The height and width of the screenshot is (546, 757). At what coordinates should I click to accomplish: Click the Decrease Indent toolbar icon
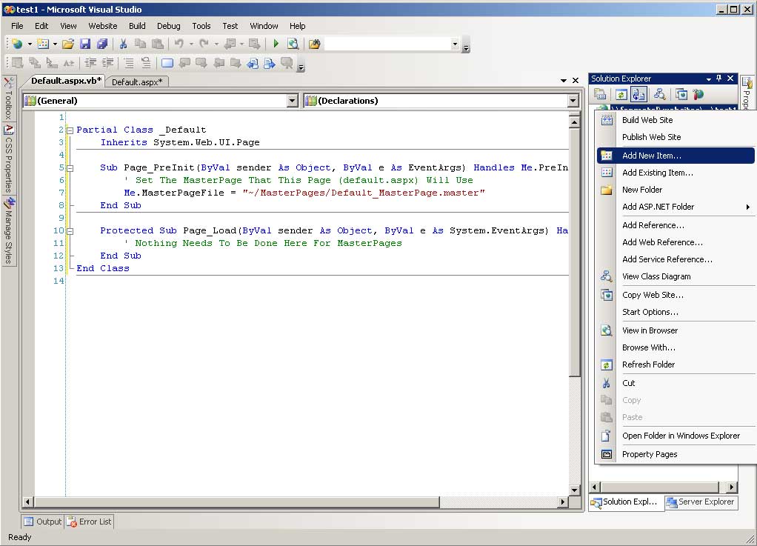(90, 63)
